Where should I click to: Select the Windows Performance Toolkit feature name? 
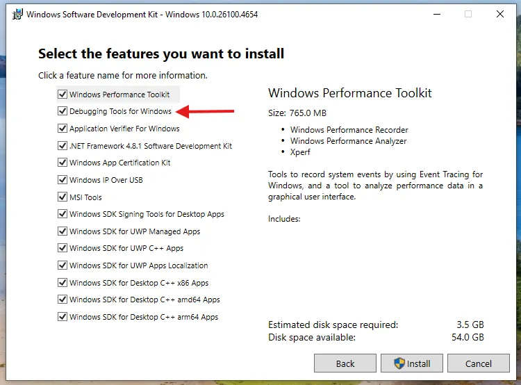(119, 95)
